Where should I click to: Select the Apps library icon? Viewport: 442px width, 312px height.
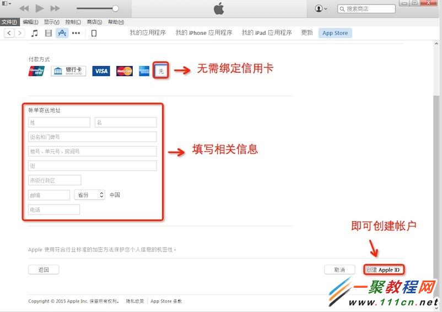pos(62,33)
